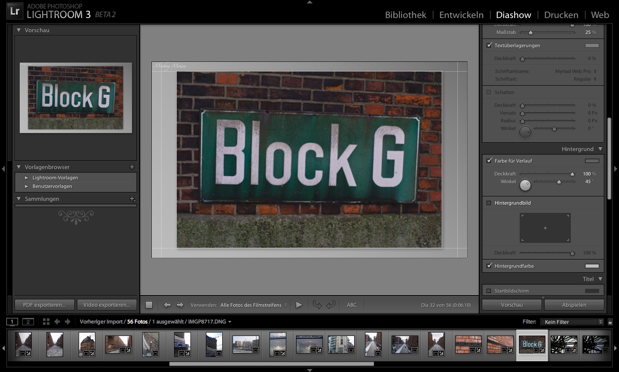Disable the Textüberlagerungen checkbox
This screenshot has height=372, width=619.
489,45
